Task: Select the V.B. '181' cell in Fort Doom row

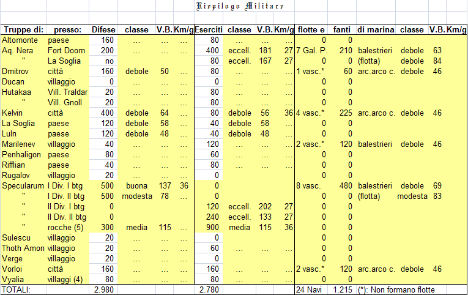Action: pyautogui.click(x=265, y=50)
